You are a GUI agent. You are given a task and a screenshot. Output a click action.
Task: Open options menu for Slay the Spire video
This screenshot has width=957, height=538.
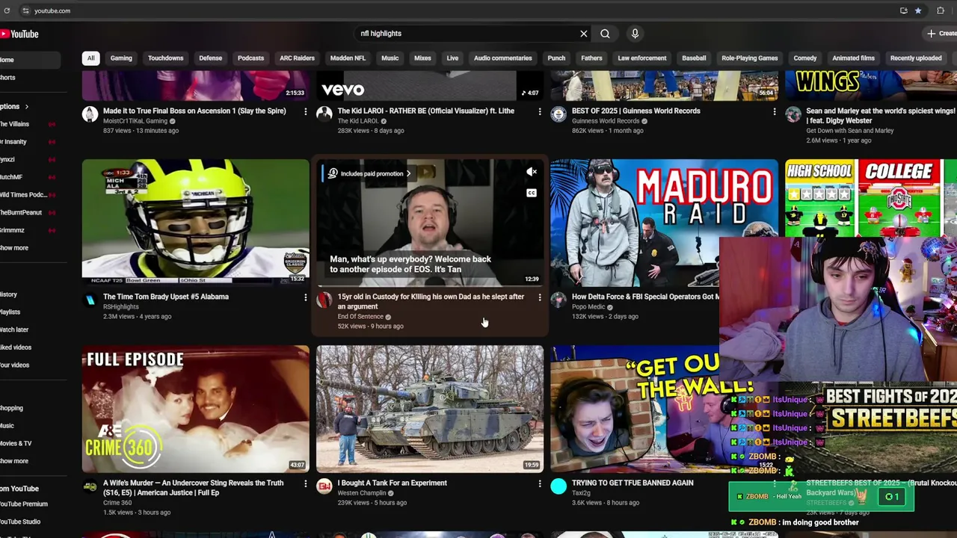coord(305,111)
